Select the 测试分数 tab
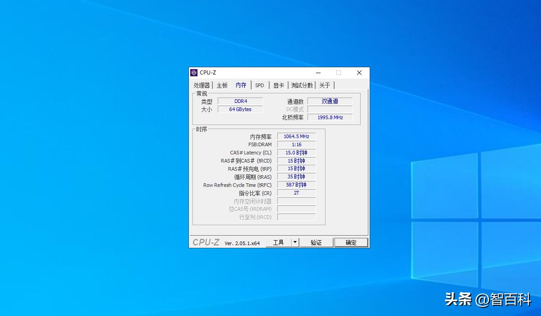This screenshot has width=541, height=316. point(301,85)
